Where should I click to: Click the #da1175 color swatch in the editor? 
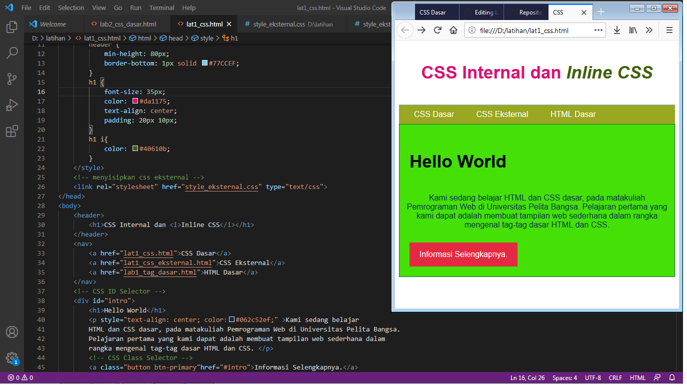(134, 101)
